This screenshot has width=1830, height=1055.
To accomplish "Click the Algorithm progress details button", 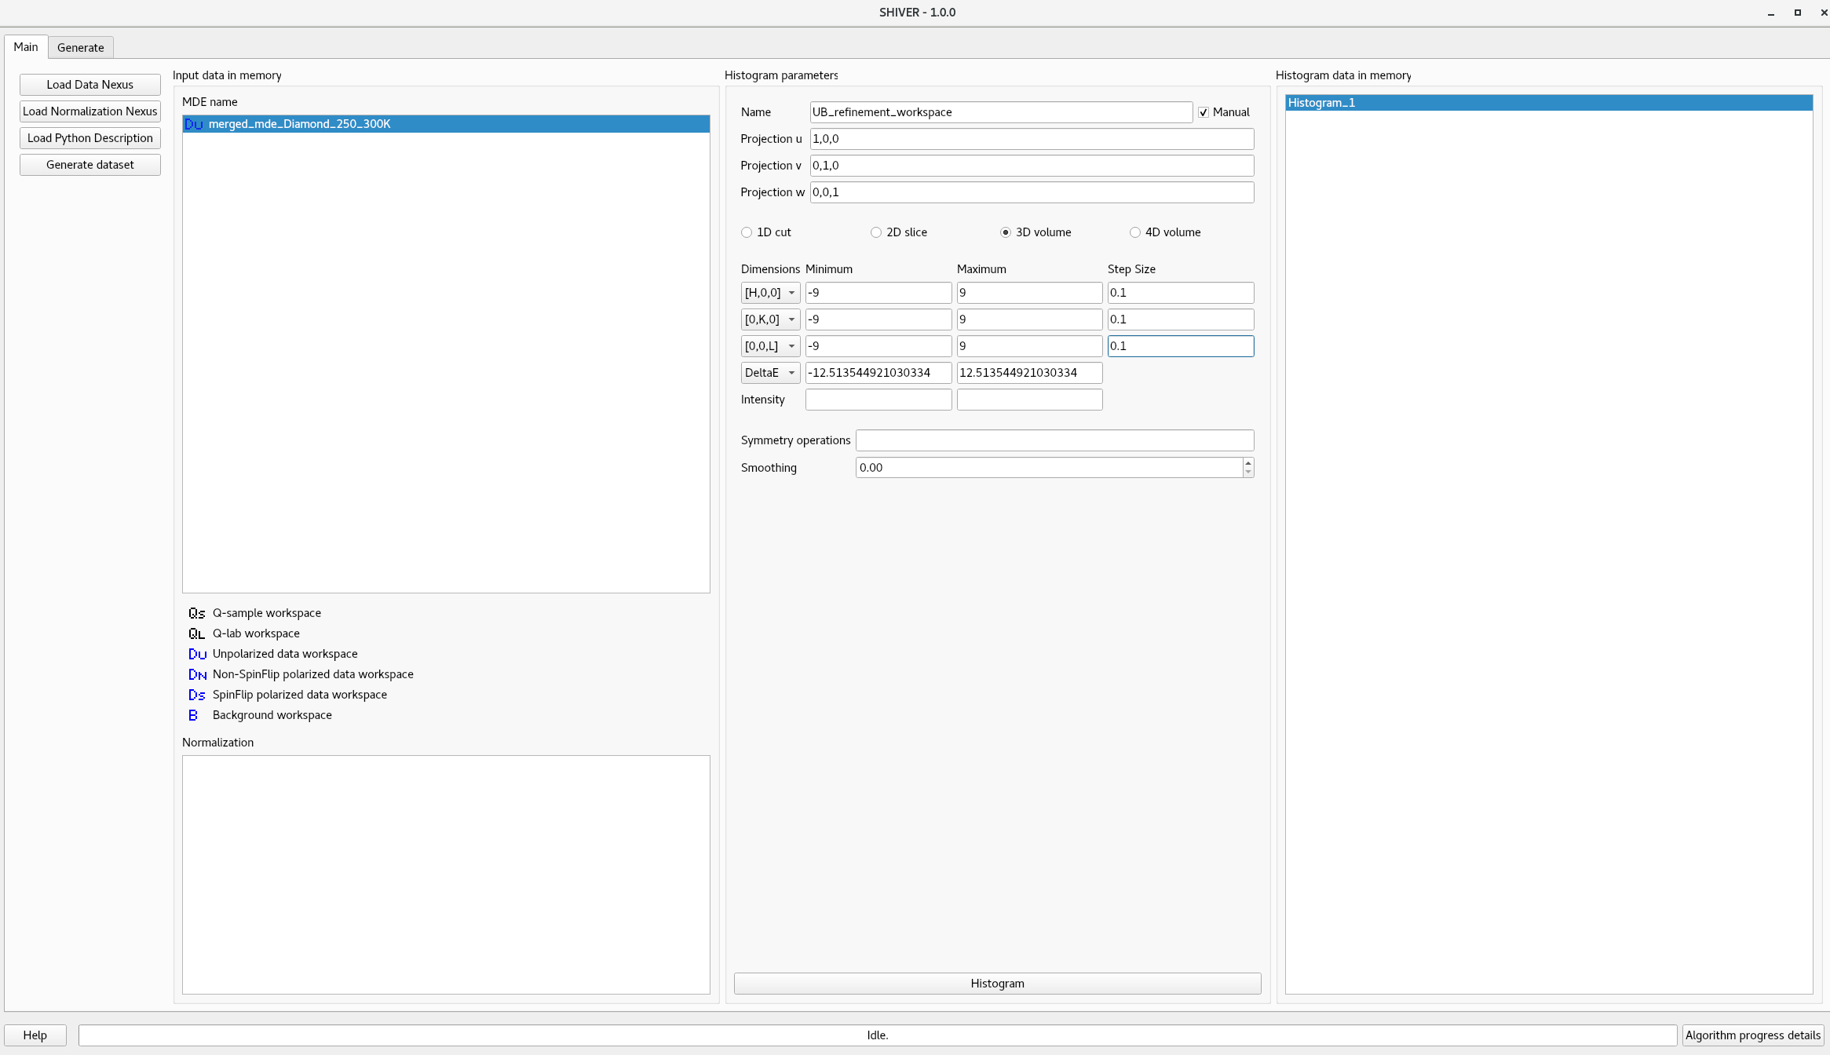I will [1752, 1035].
